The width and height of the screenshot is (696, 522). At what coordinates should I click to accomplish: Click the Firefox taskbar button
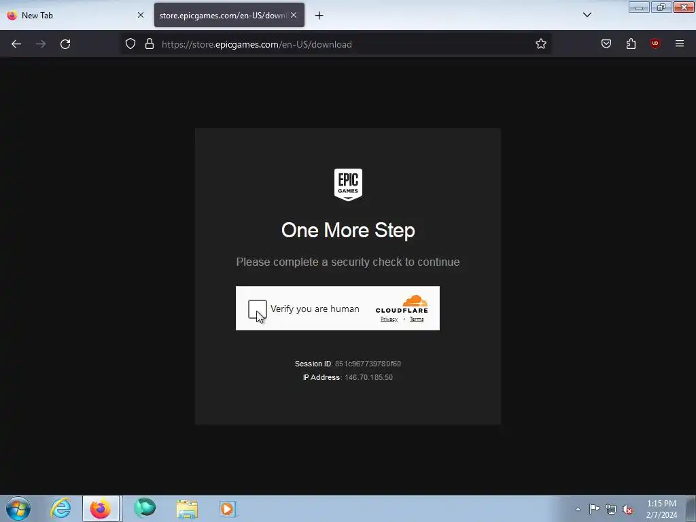pyautogui.click(x=101, y=508)
